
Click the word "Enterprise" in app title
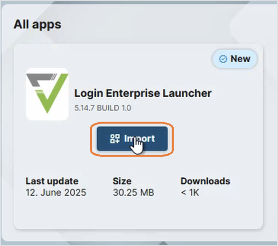(133, 94)
